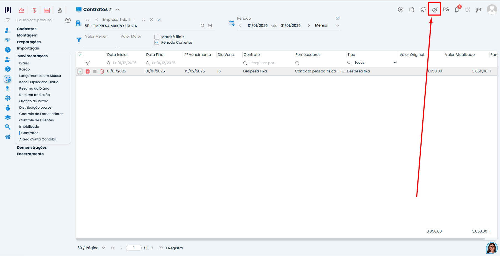The height and width of the screenshot is (256, 500).
Task: Click the plus icon to add a contract
Action: tap(400, 9)
